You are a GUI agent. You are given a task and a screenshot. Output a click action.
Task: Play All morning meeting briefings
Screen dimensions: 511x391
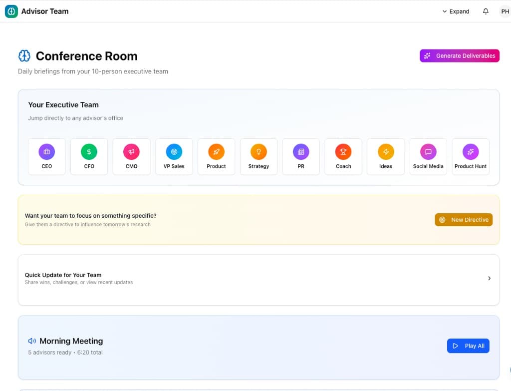[468, 346]
